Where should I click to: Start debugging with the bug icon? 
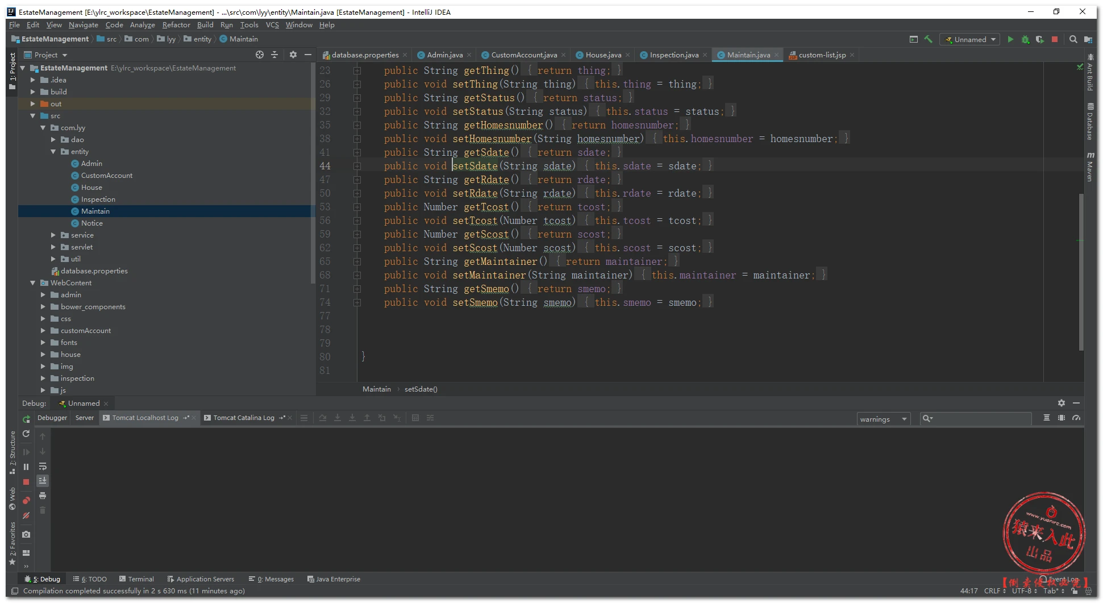pos(1025,40)
